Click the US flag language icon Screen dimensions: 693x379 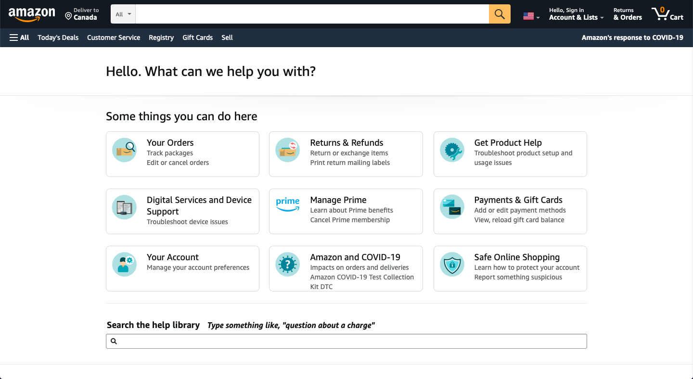528,16
